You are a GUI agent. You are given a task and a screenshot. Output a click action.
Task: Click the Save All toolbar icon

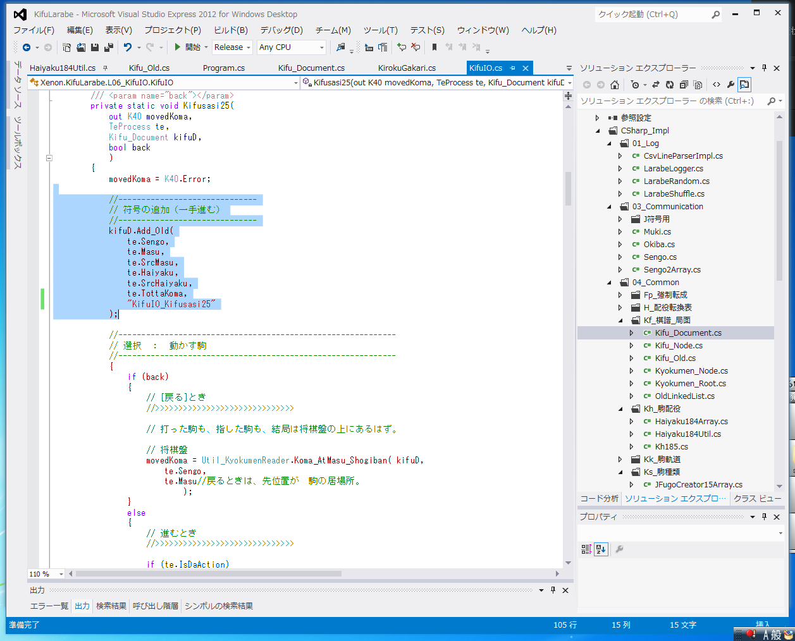click(108, 47)
